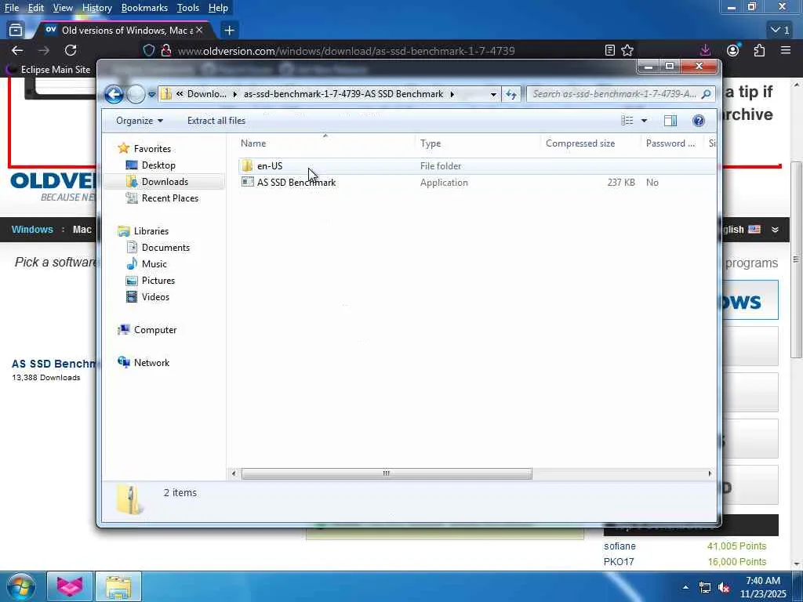Change view with the view icon button
The height and width of the screenshot is (602, 803).
(627, 121)
